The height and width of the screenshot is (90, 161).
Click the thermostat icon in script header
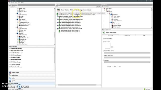[58, 10]
